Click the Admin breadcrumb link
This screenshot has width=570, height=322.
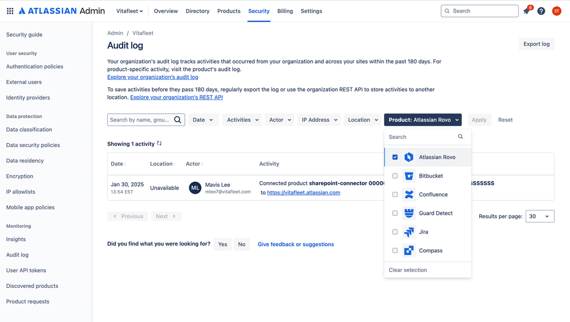(x=115, y=33)
